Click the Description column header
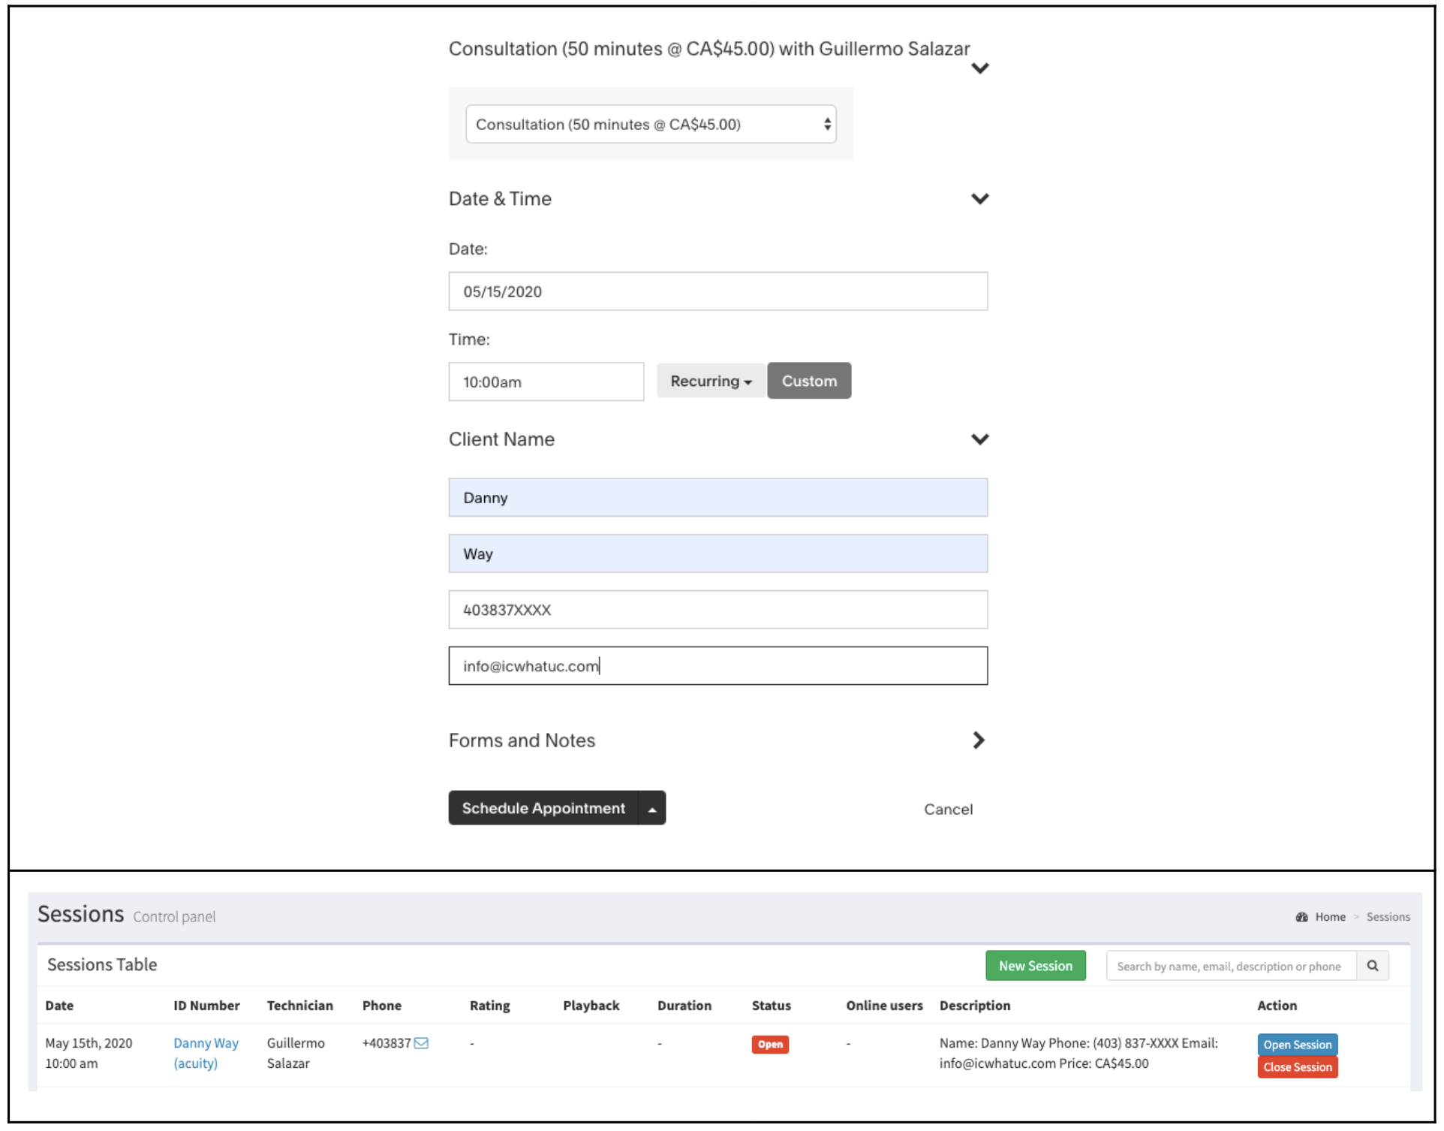 974,1006
